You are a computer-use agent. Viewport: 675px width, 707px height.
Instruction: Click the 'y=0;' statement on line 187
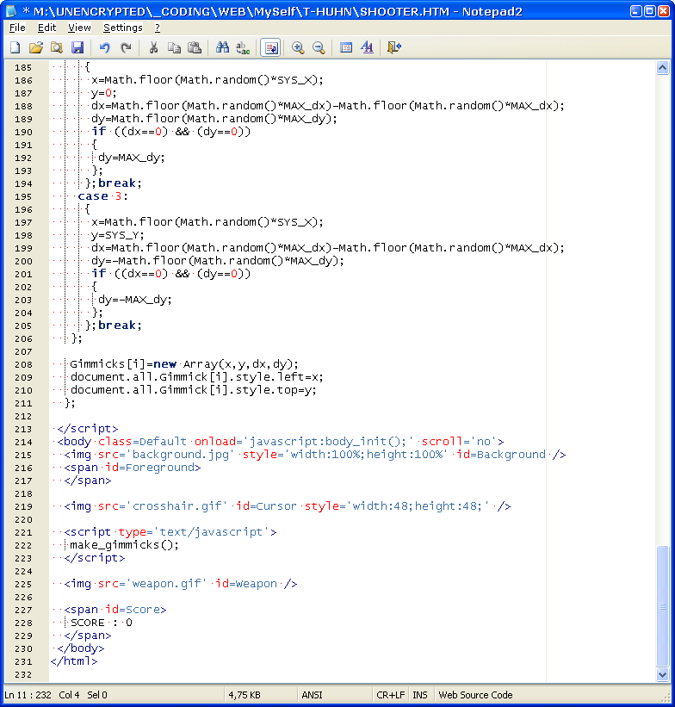103,93
